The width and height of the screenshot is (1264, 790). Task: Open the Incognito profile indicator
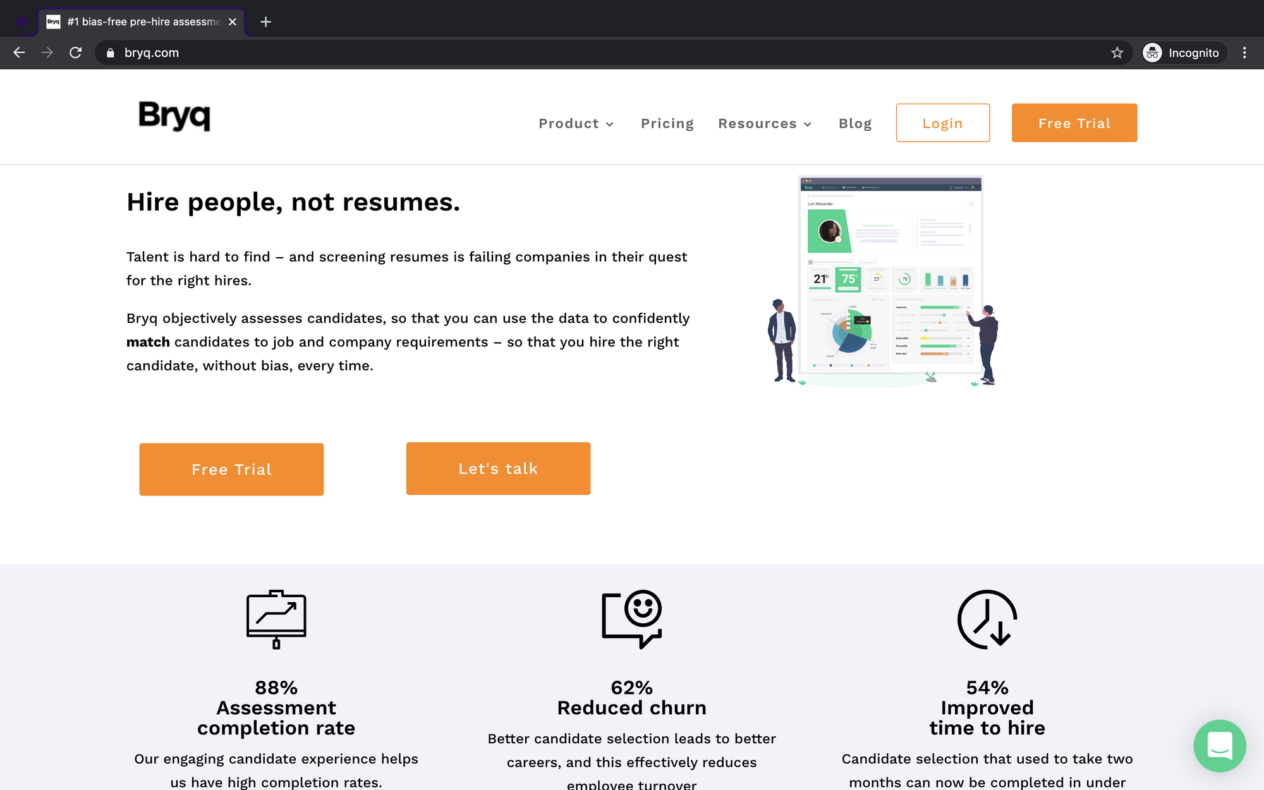[1183, 52]
